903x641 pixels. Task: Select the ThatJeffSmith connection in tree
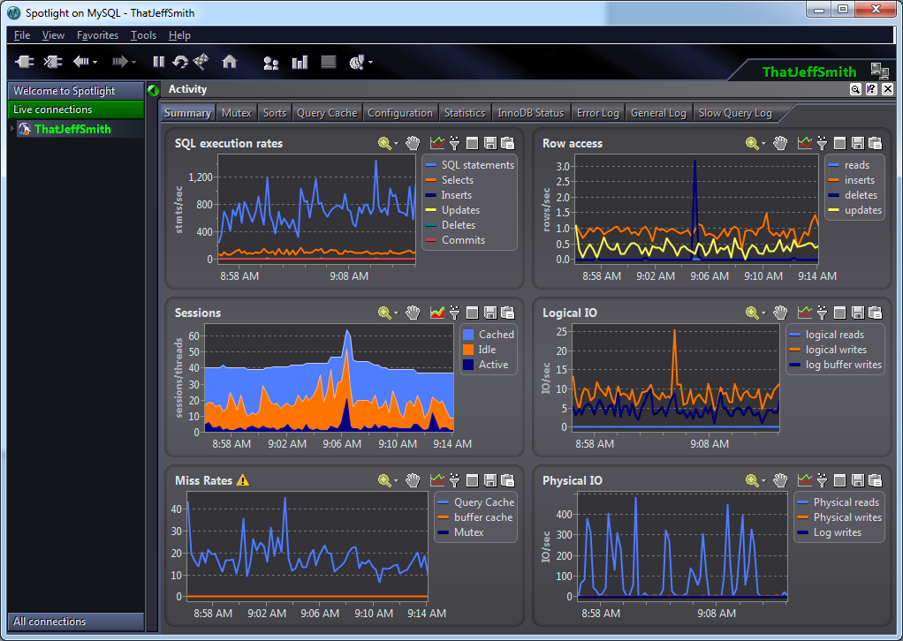click(x=72, y=129)
